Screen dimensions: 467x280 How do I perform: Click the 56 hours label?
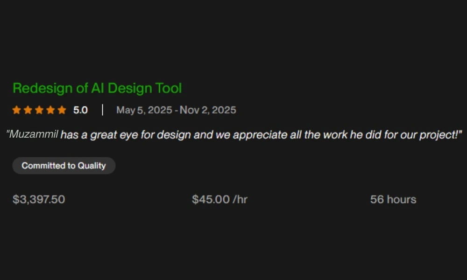[x=393, y=199]
